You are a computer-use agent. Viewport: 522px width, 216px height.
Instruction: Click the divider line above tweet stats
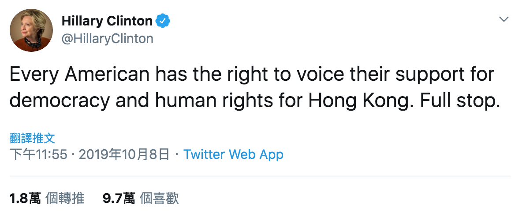[x=260, y=176]
